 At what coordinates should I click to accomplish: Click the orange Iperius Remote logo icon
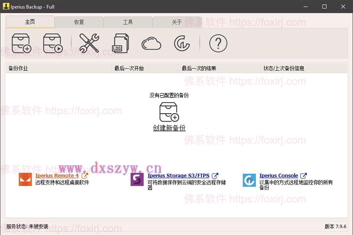25,180
